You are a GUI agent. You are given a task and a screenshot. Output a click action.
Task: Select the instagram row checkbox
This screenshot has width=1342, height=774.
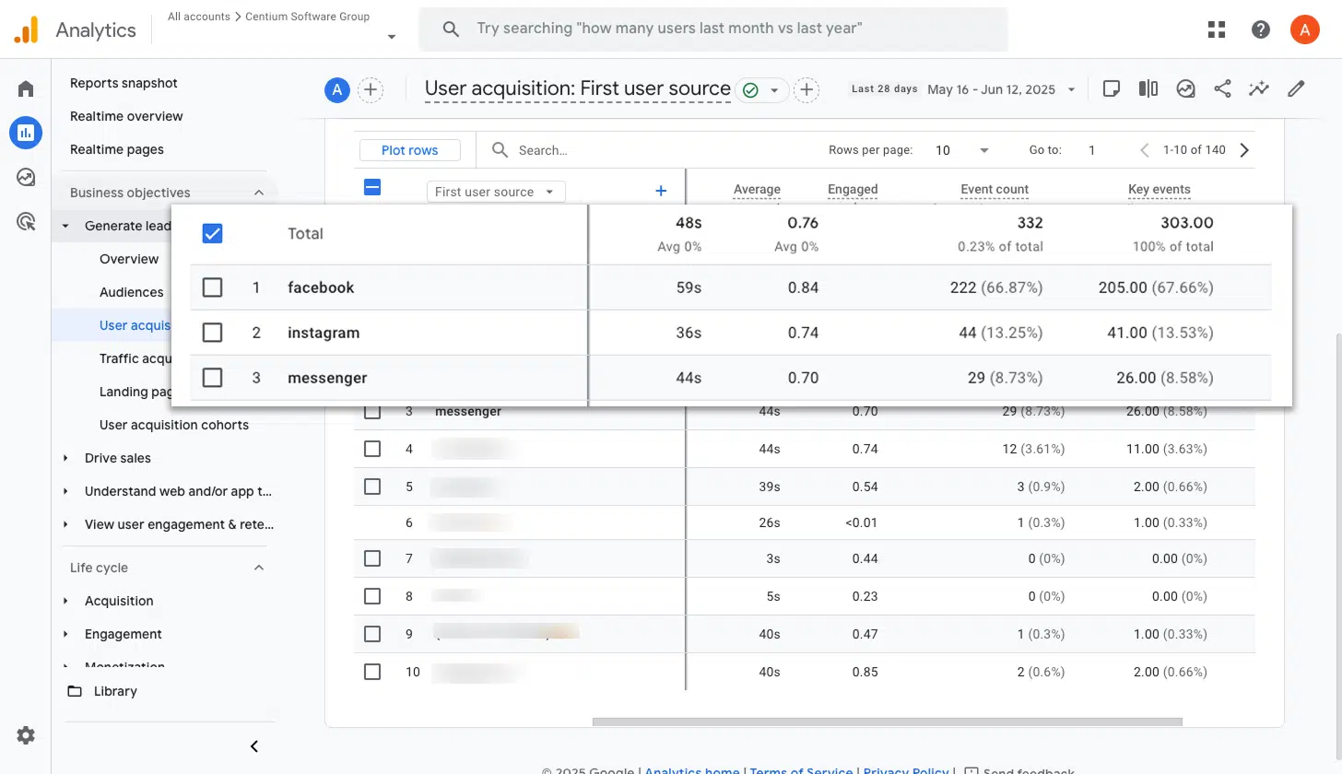coord(212,333)
